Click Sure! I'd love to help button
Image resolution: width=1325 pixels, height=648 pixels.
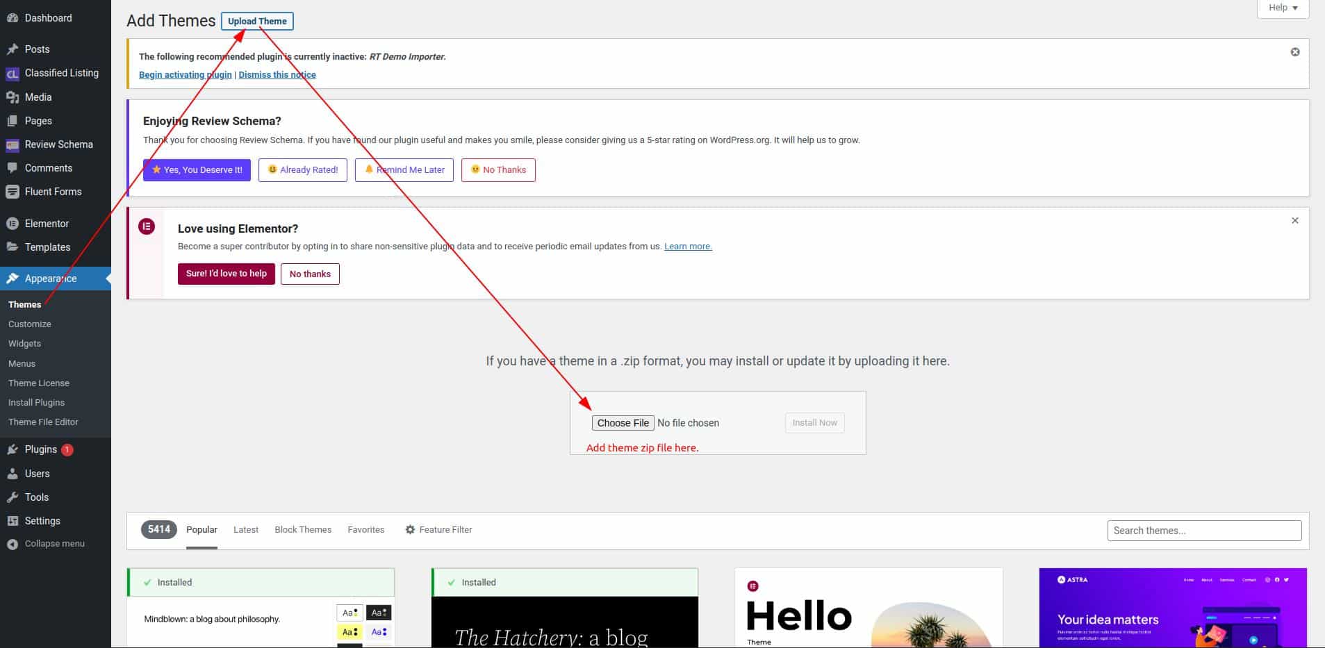pyautogui.click(x=227, y=274)
